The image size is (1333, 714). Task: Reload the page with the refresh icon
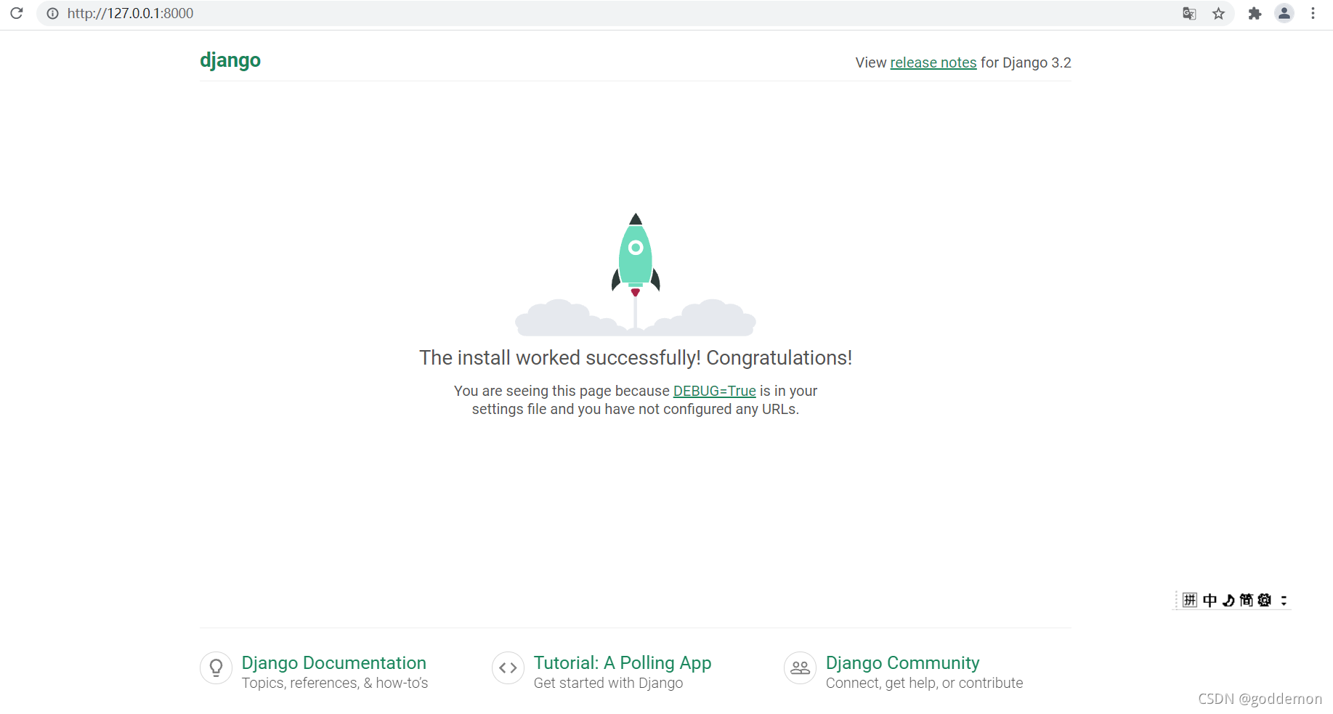pos(16,13)
